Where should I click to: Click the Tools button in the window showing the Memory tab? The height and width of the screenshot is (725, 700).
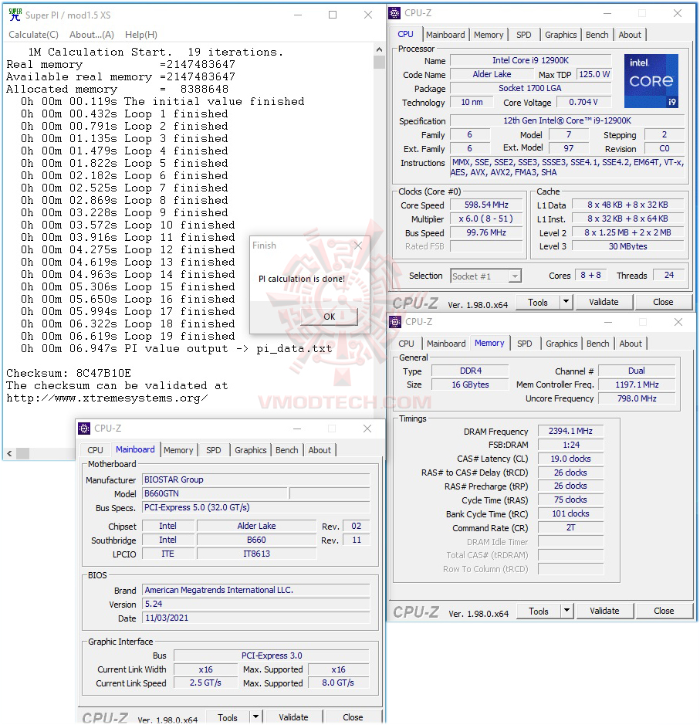[539, 611]
